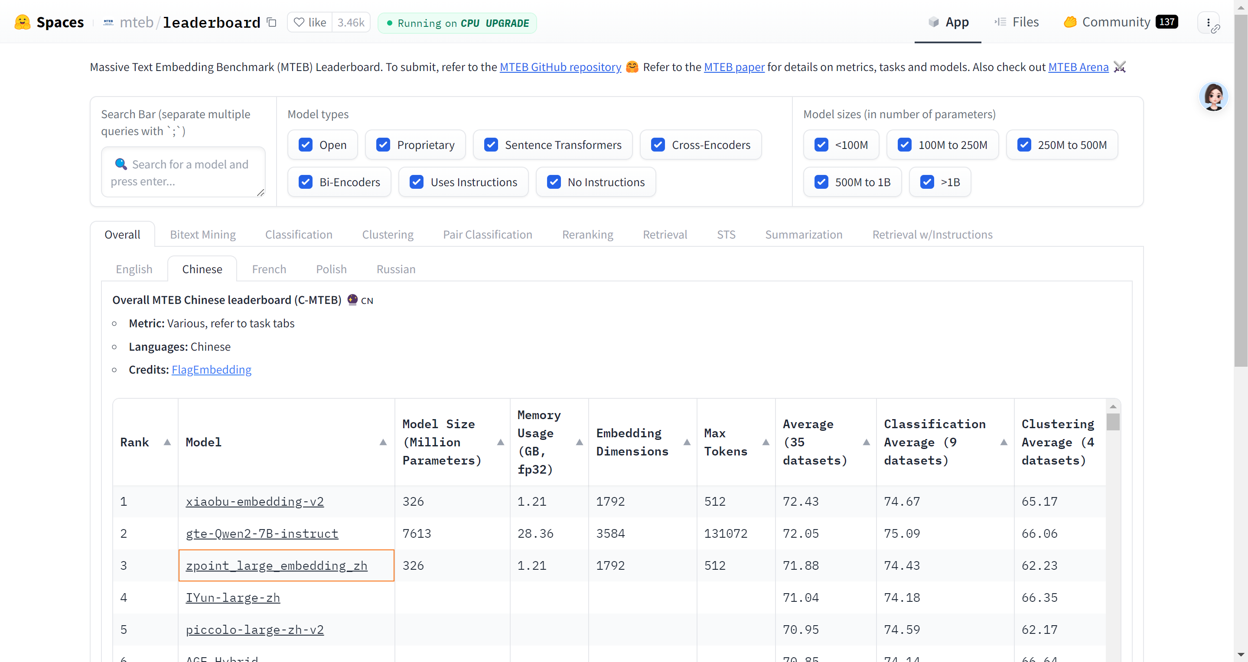The width and height of the screenshot is (1248, 662).
Task: Open the MTEB GitHub repository link
Action: point(560,67)
